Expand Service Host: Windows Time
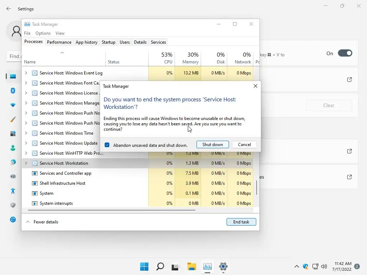 (x=26, y=133)
